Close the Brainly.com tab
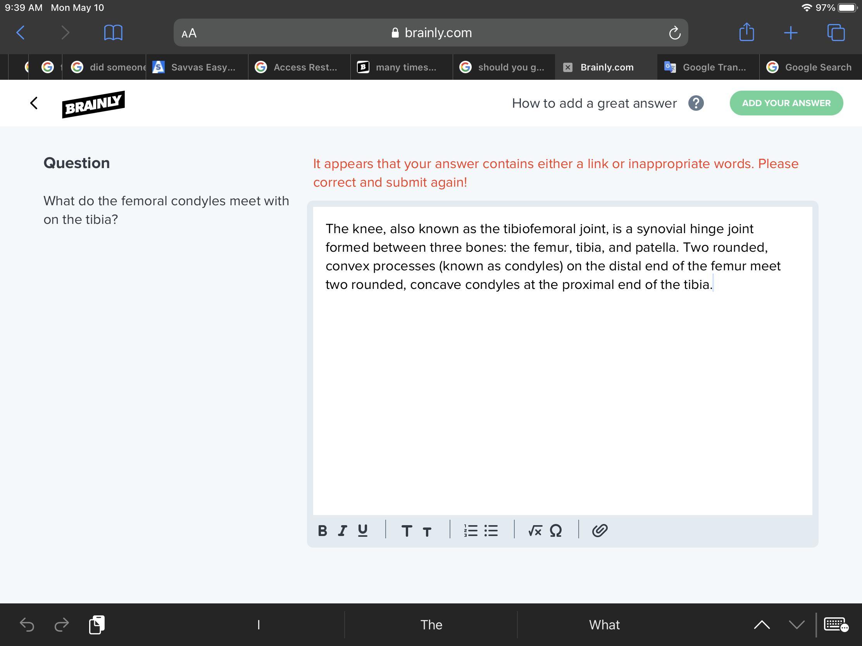 tap(568, 67)
